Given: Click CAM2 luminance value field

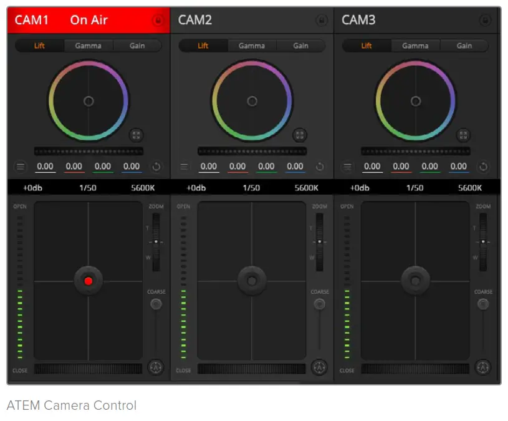Looking at the screenshot, I should click(209, 167).
